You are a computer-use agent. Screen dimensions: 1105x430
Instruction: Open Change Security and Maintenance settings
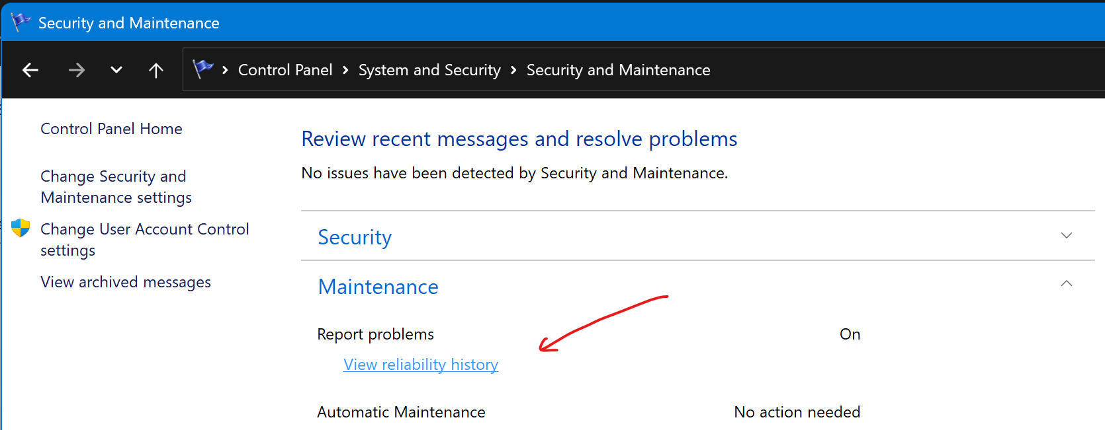pos(116,187)
